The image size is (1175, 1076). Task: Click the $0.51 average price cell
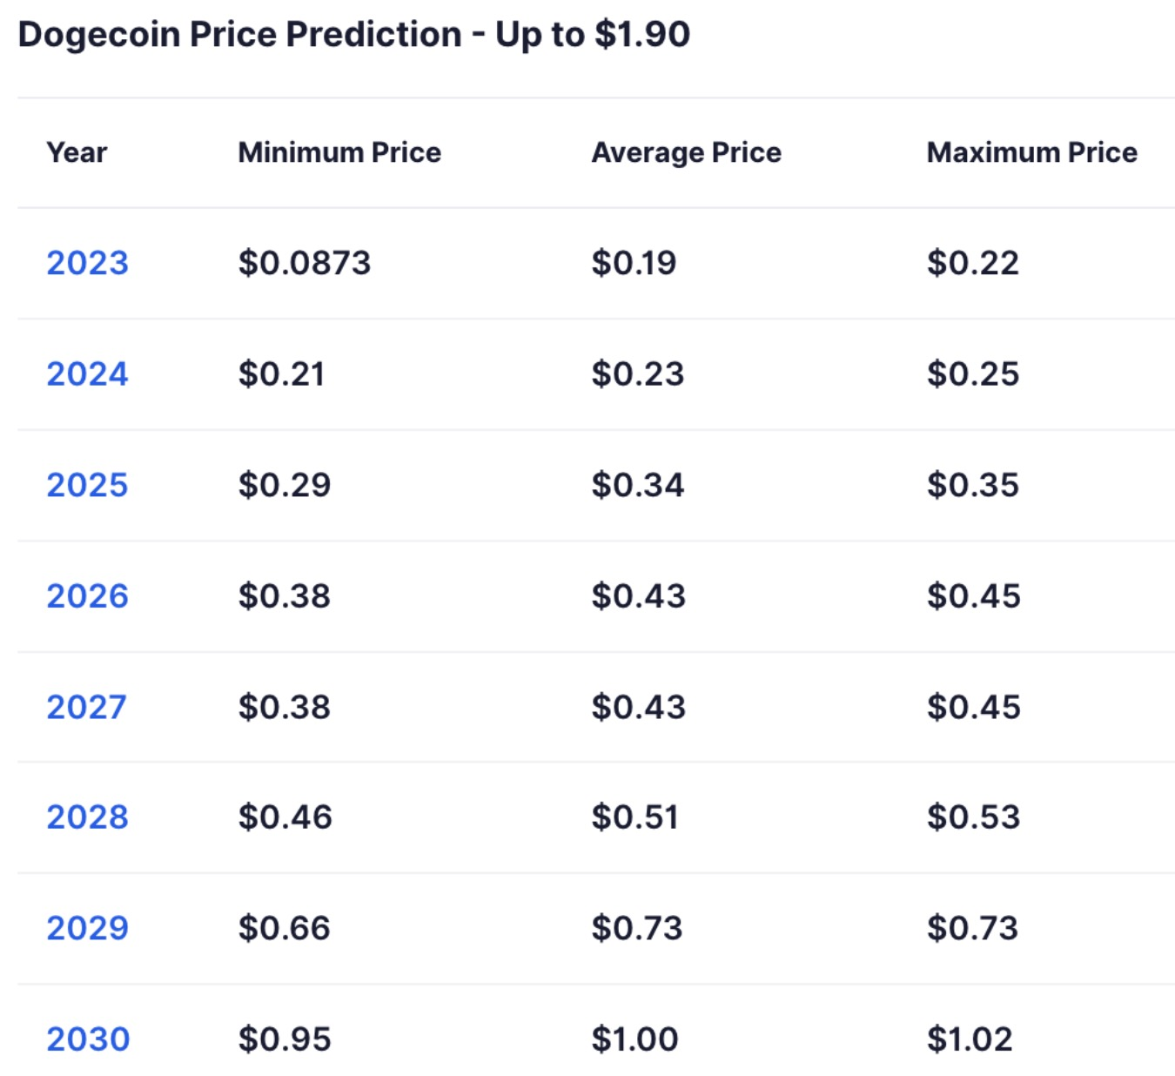[634, 817]
